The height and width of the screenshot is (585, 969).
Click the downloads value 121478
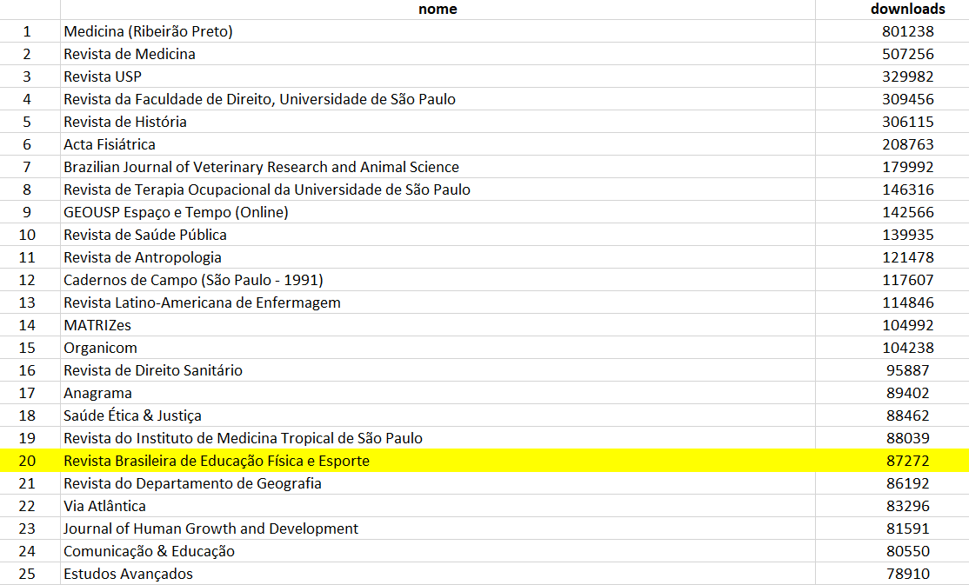907,257
